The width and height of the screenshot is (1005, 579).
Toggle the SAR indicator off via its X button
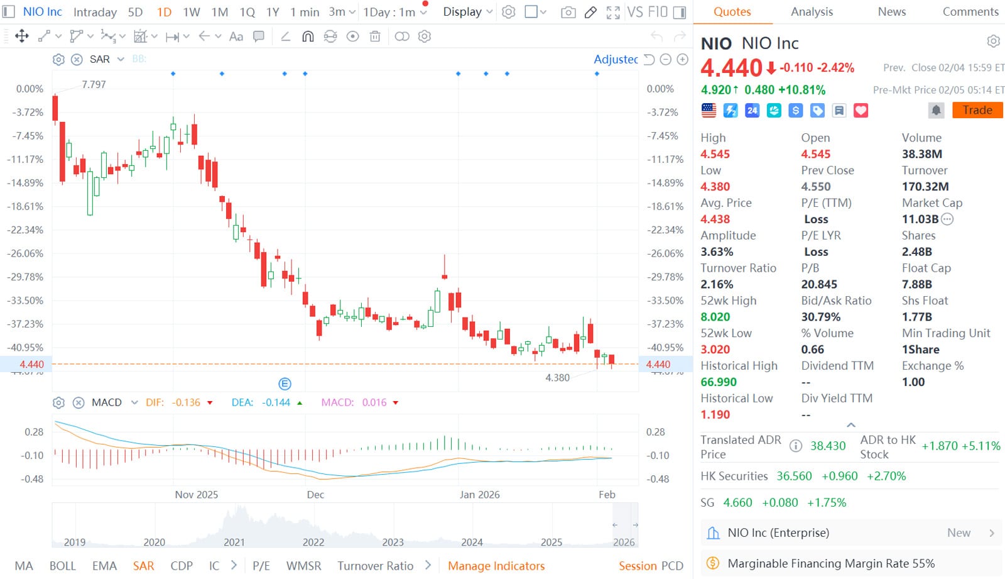tap(77, 59)
